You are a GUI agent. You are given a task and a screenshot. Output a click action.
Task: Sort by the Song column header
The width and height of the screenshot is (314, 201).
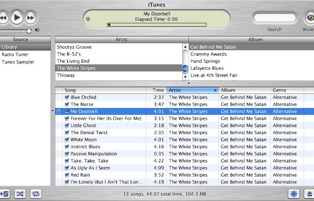pos(104,90)
